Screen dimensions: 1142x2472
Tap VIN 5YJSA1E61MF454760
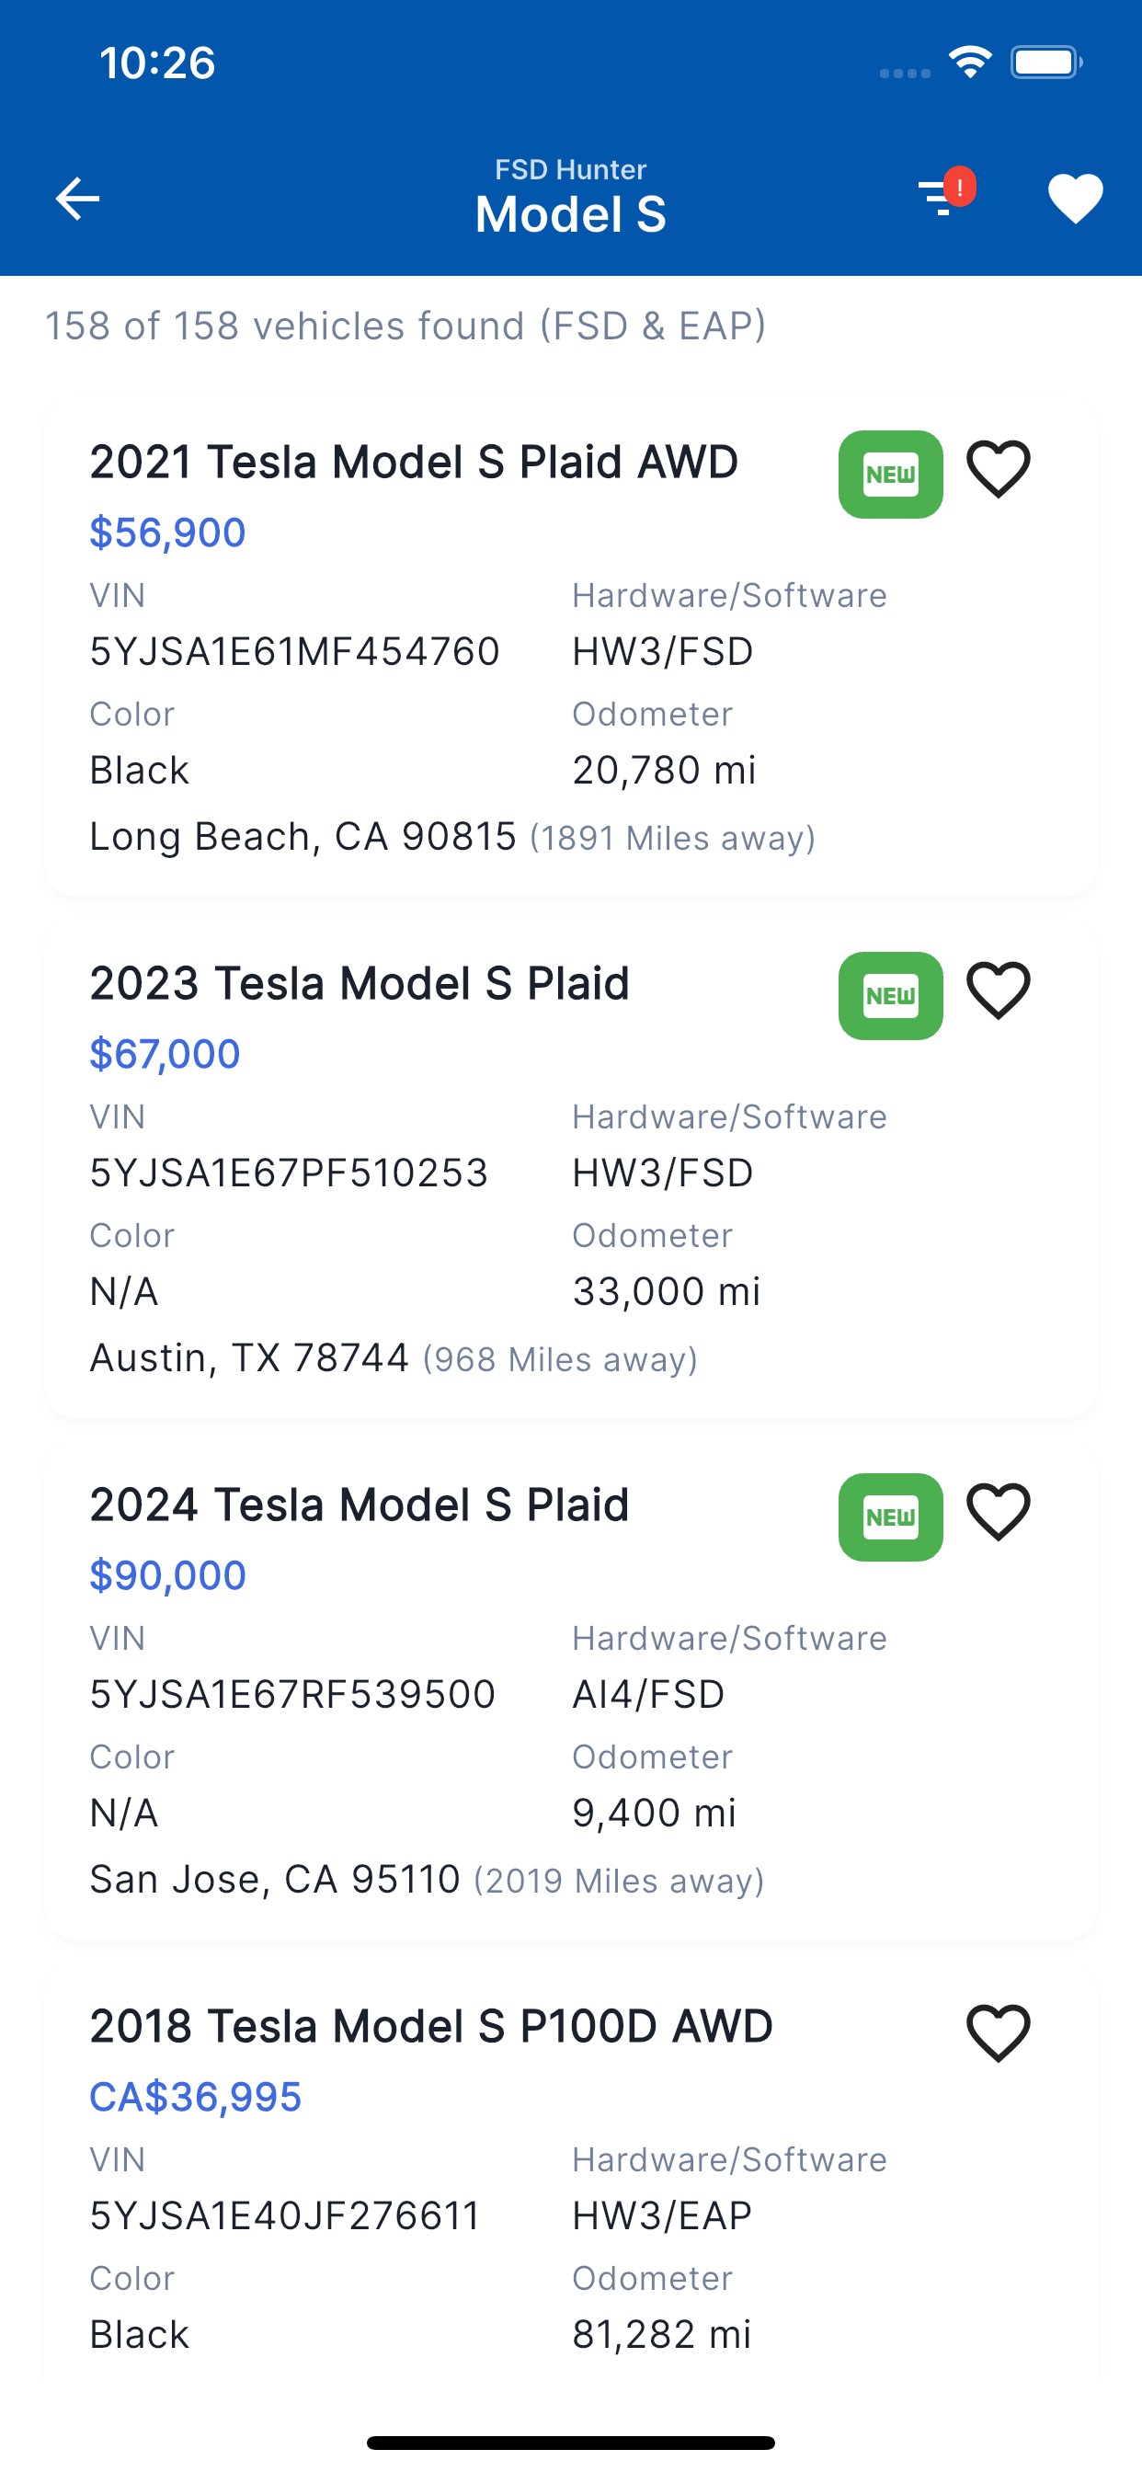[x=294, y=652]
